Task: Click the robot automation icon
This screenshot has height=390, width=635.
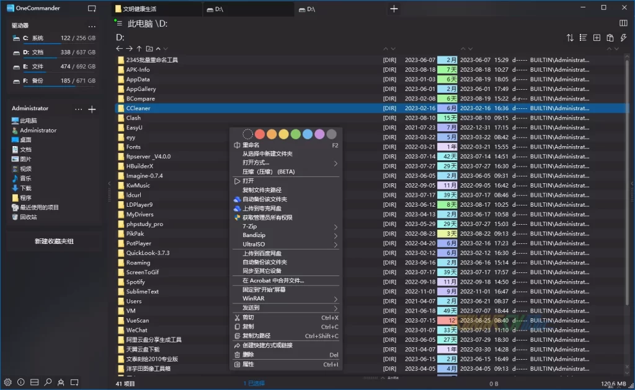Action: point(61,382)
